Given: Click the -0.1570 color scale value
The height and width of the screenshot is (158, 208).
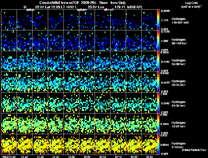Looking at the screenshot, I should coord(165,31).
